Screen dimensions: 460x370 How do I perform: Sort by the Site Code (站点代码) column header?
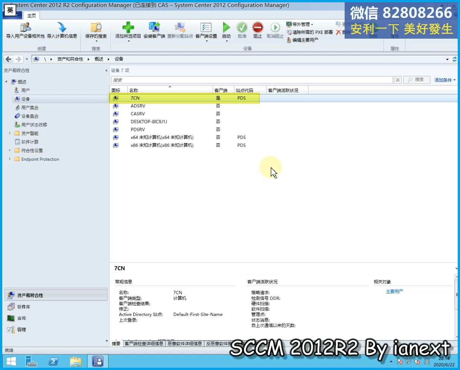coord(250,90)
